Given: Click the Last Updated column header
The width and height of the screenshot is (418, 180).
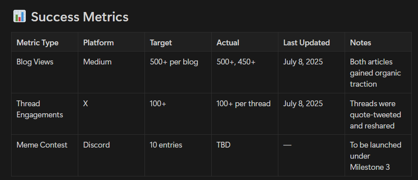Looking at the screenshot, I should 311,42.
